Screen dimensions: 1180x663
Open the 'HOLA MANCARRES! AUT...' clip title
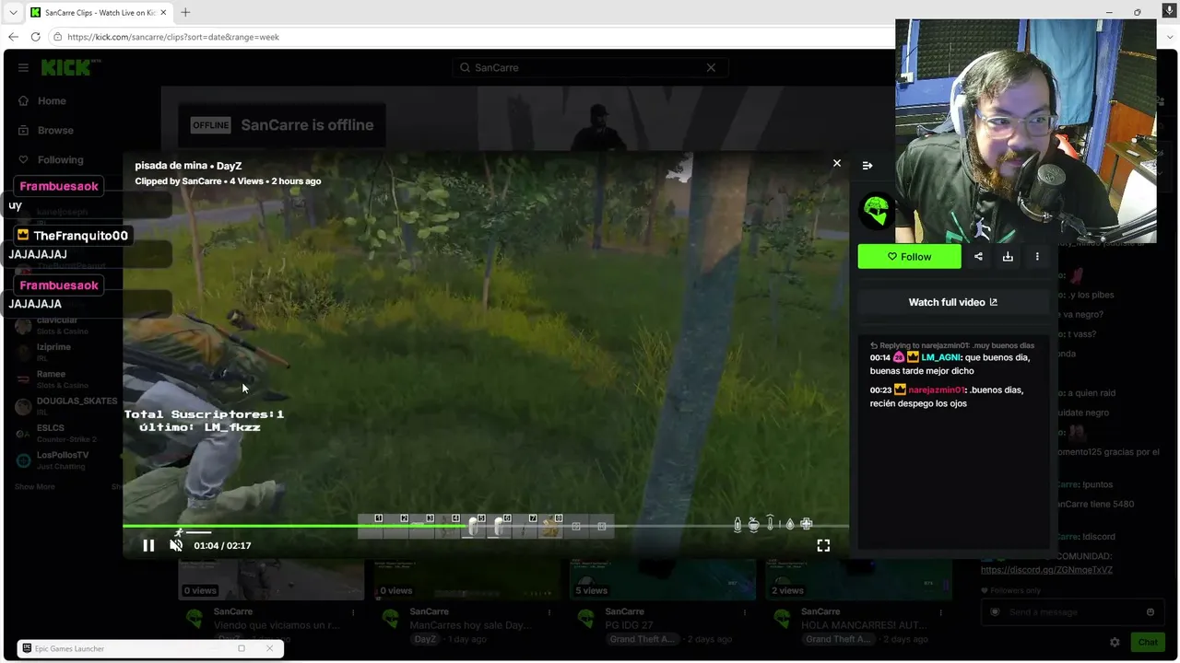(x=864, y=625)
